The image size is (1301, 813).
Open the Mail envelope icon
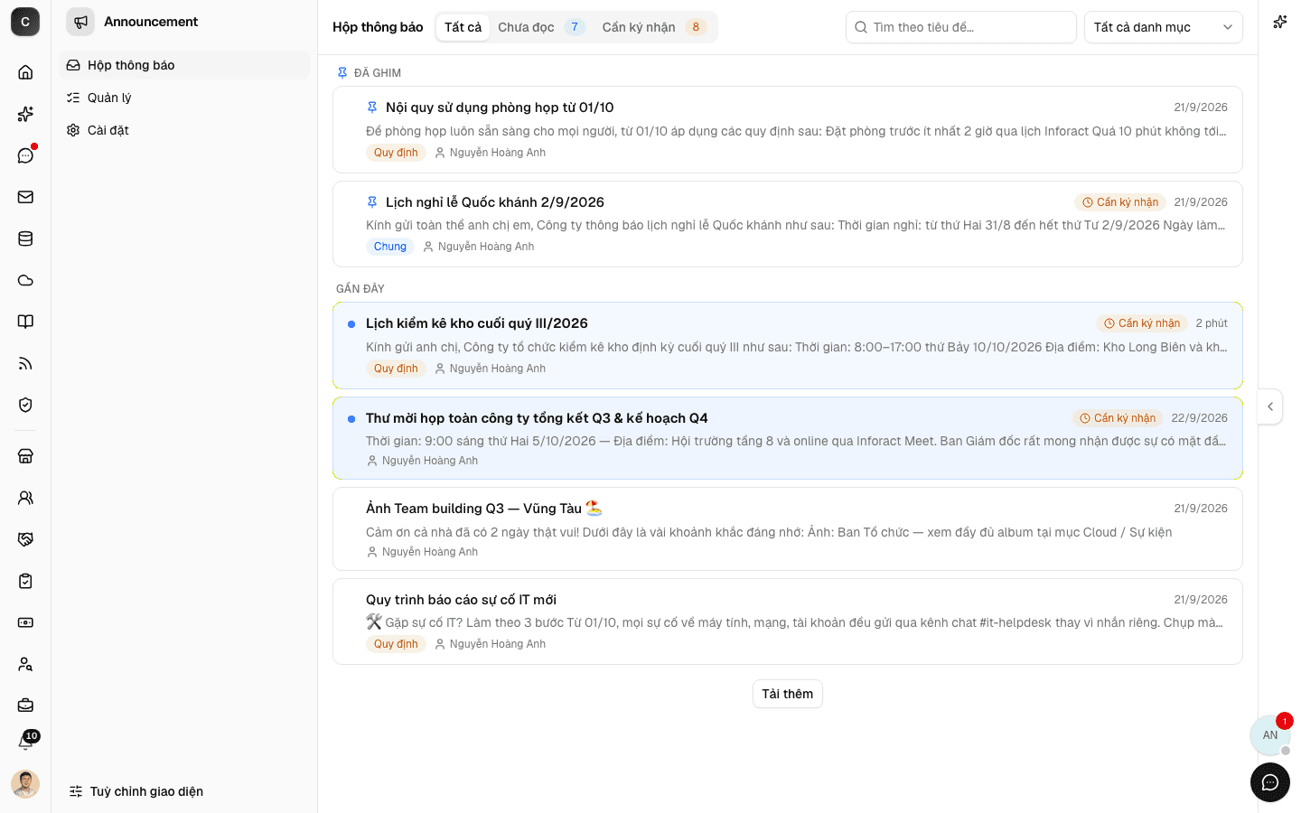(x=25, y=197)
